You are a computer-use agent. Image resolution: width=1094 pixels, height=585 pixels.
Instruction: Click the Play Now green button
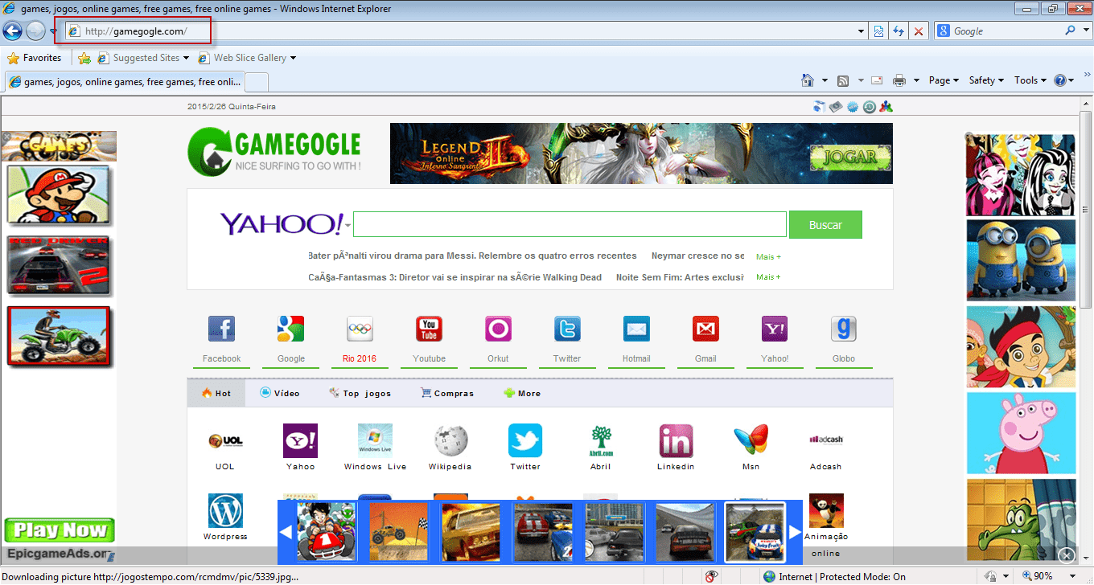[60, 530]
